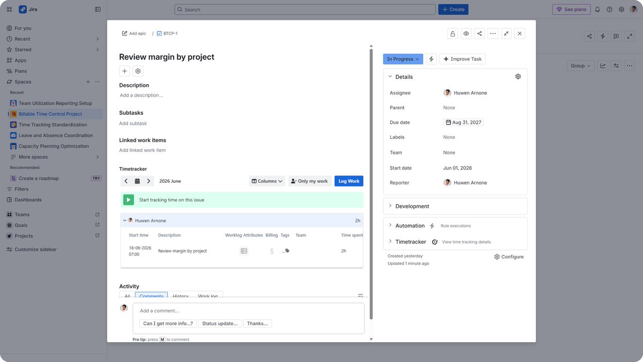Open Jira notifications bell
The width and height of the screenshot is (643, 362).
597,9
